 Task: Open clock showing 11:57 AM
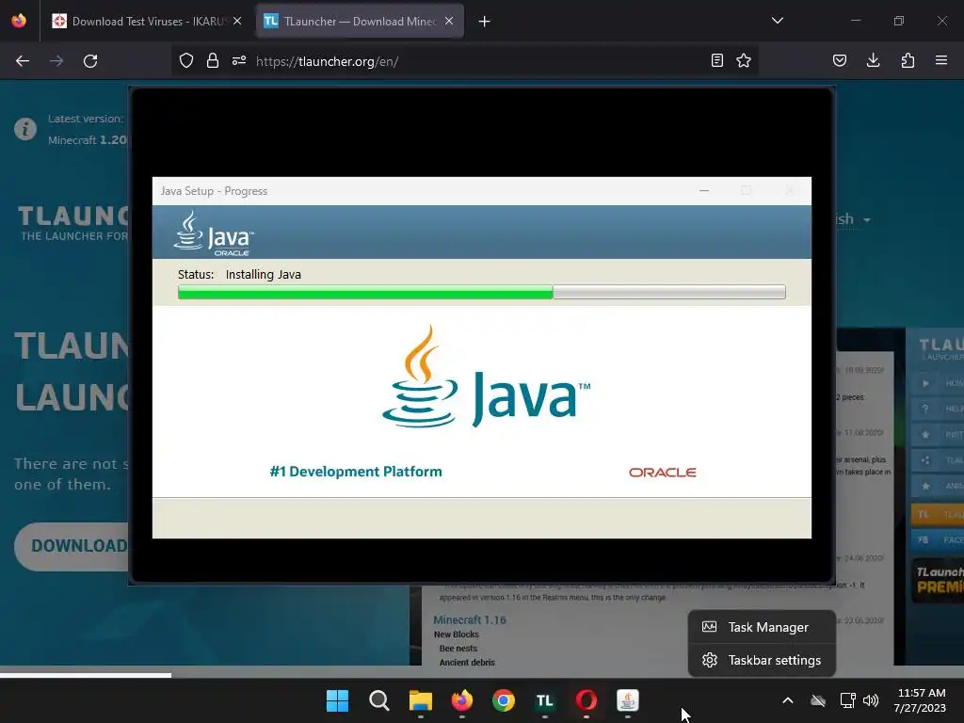point(921,700)
